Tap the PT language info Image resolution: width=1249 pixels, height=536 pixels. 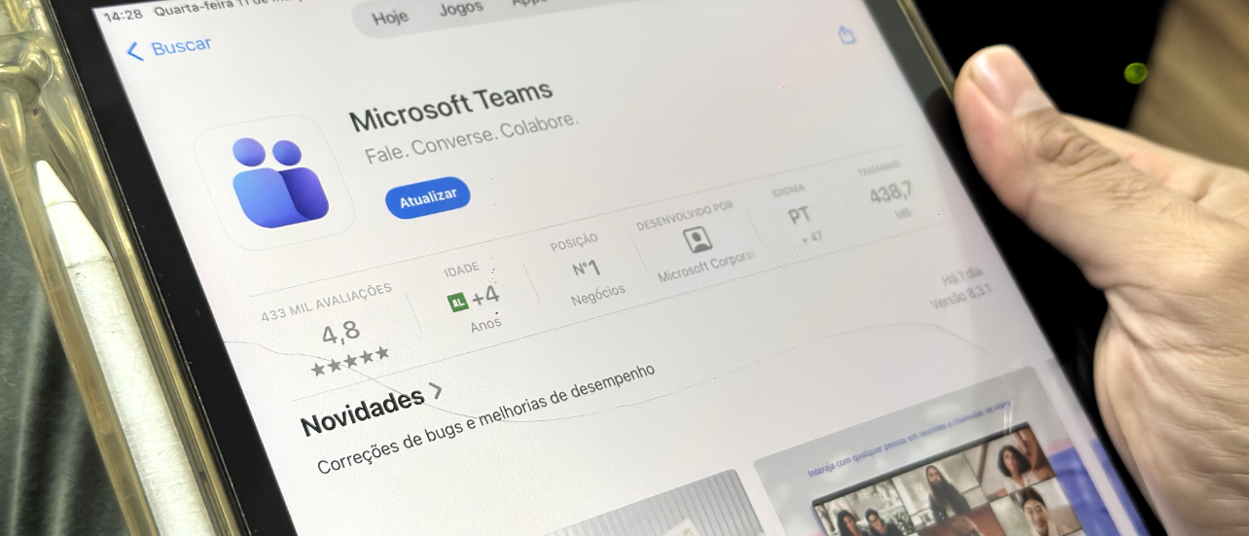(x=801, y=216)
